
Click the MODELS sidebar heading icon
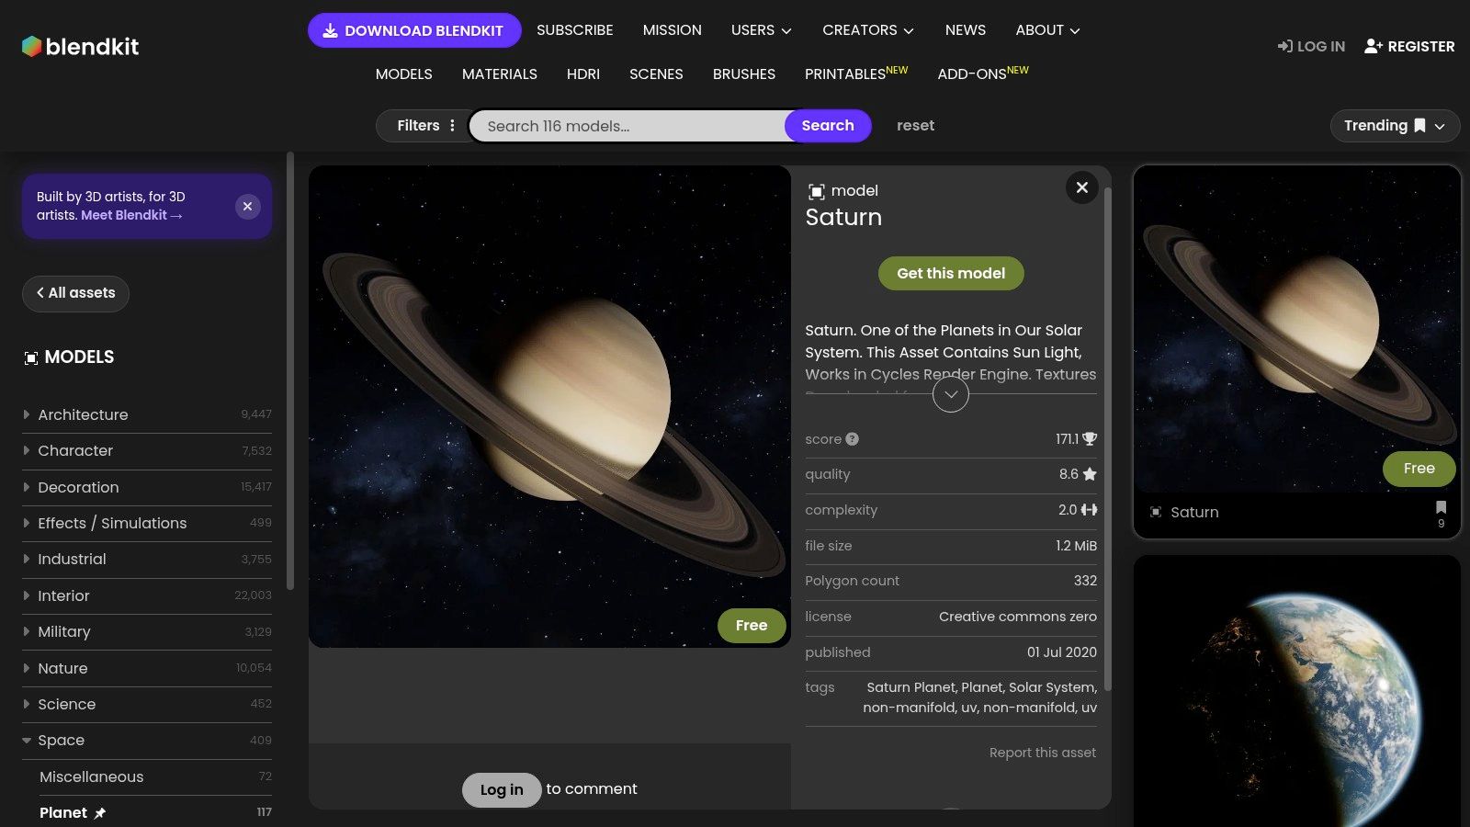[31, 357]
